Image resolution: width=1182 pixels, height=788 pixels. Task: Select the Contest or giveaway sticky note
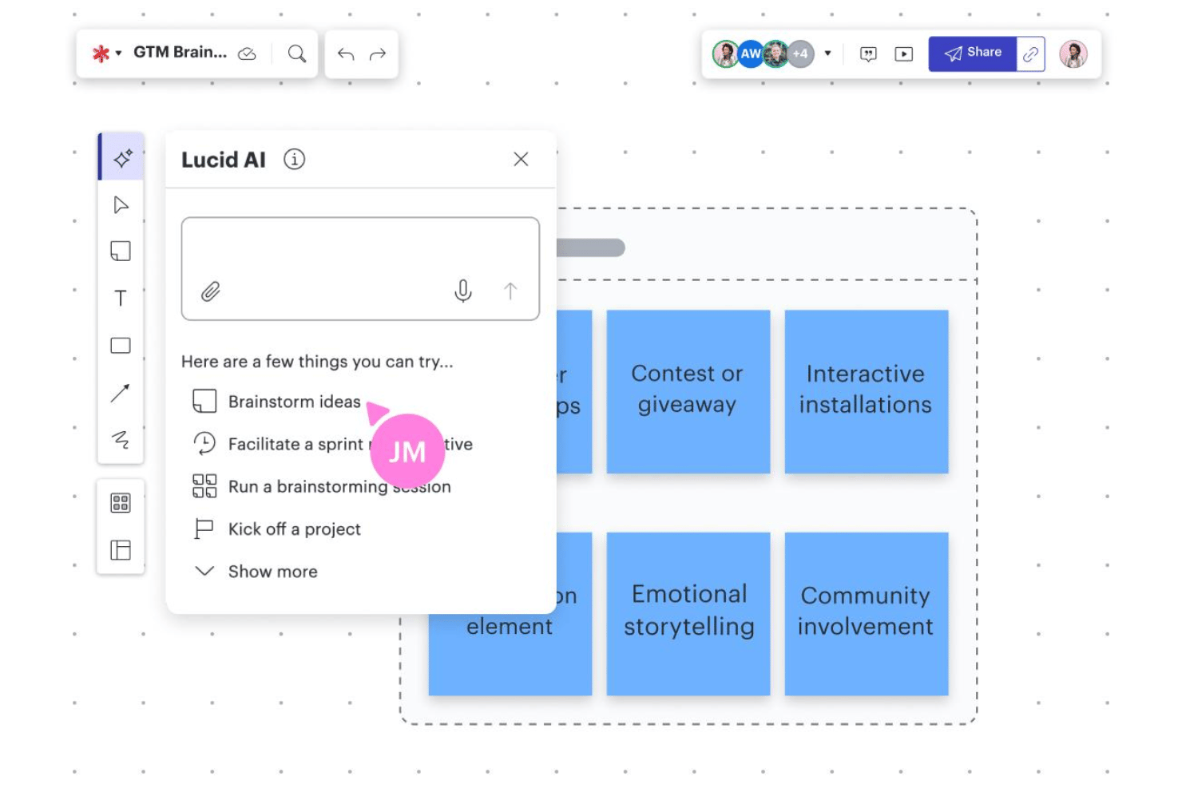[688, 391]
